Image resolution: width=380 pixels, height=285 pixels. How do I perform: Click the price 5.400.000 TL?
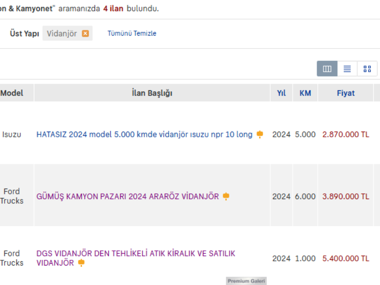point(346,258)
